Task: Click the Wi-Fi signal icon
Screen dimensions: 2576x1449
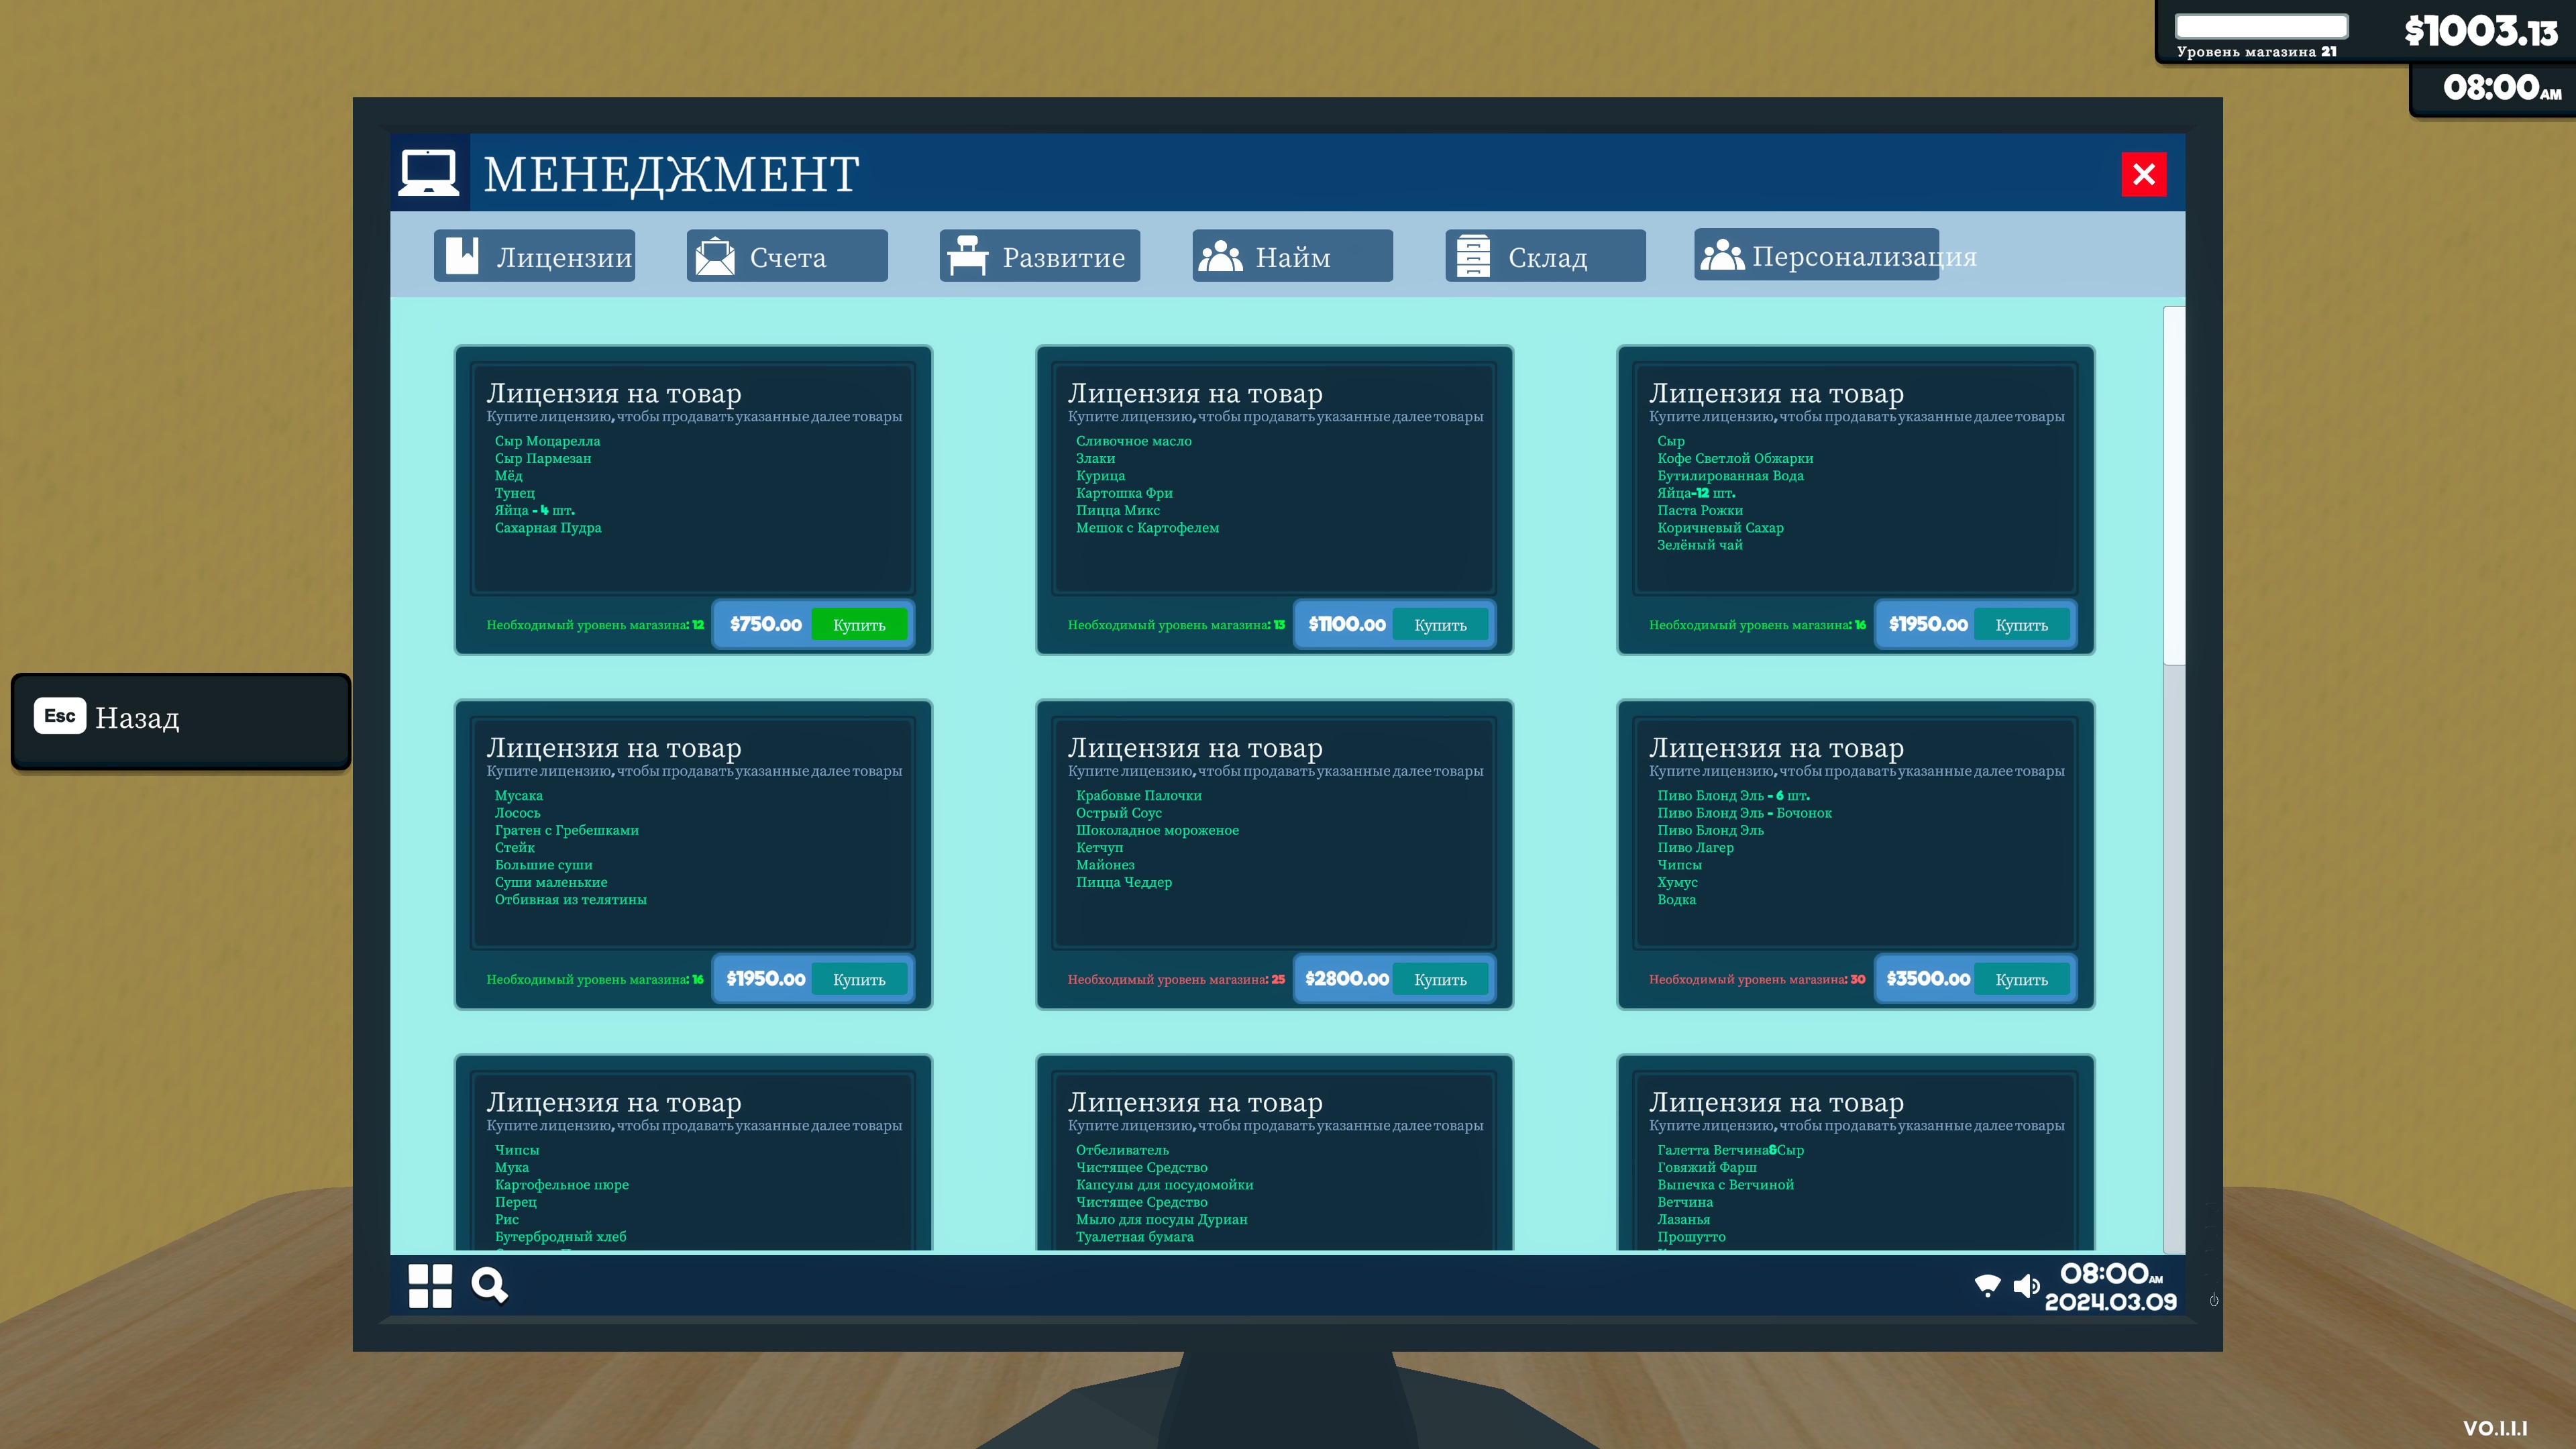Action: (x=1987, y=1285)
